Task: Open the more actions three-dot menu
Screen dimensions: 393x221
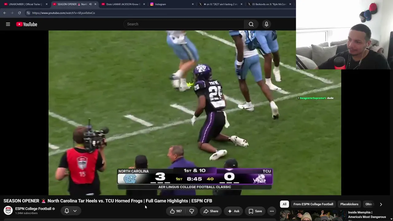Action: tap(272, 211)
